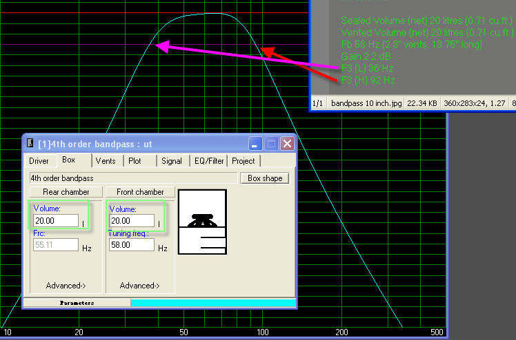
Task: Click the 100 frequency axis label
Action: point(263,332)
